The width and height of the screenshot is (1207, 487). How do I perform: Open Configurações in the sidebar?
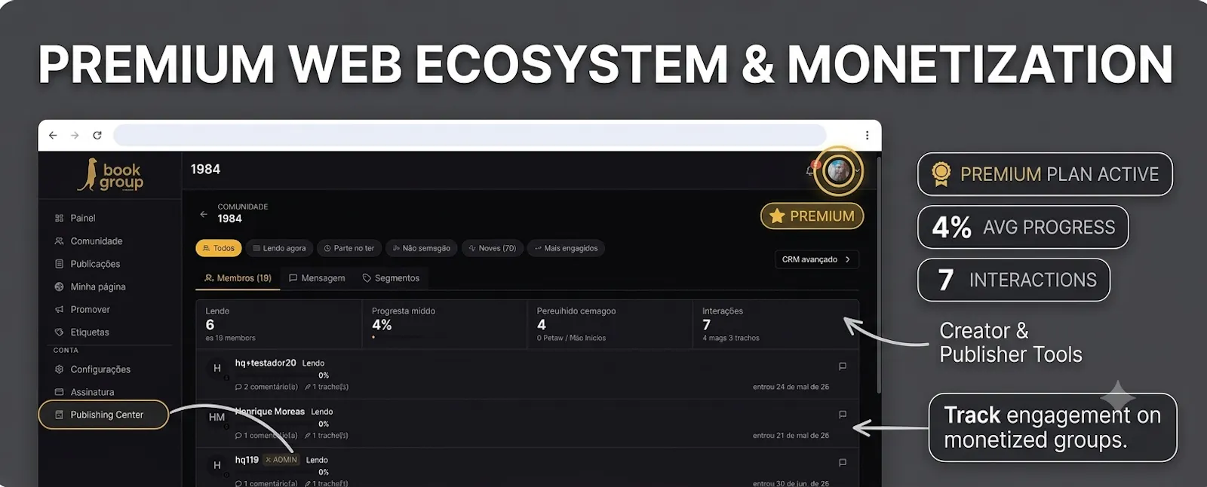pyautogui.click(x=100, y=369)
